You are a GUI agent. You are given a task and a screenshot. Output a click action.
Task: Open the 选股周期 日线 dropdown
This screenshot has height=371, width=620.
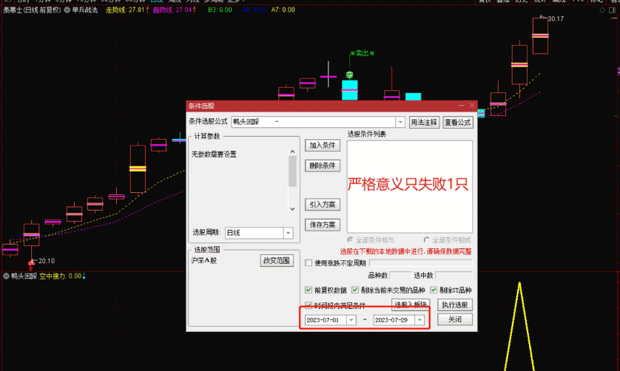pyautogui.click(x=289, y=233)
